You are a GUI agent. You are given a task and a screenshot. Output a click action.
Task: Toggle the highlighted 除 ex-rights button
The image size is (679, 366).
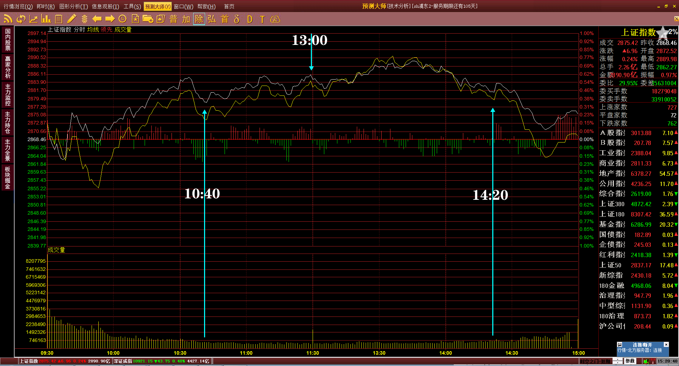coord(199,19)
